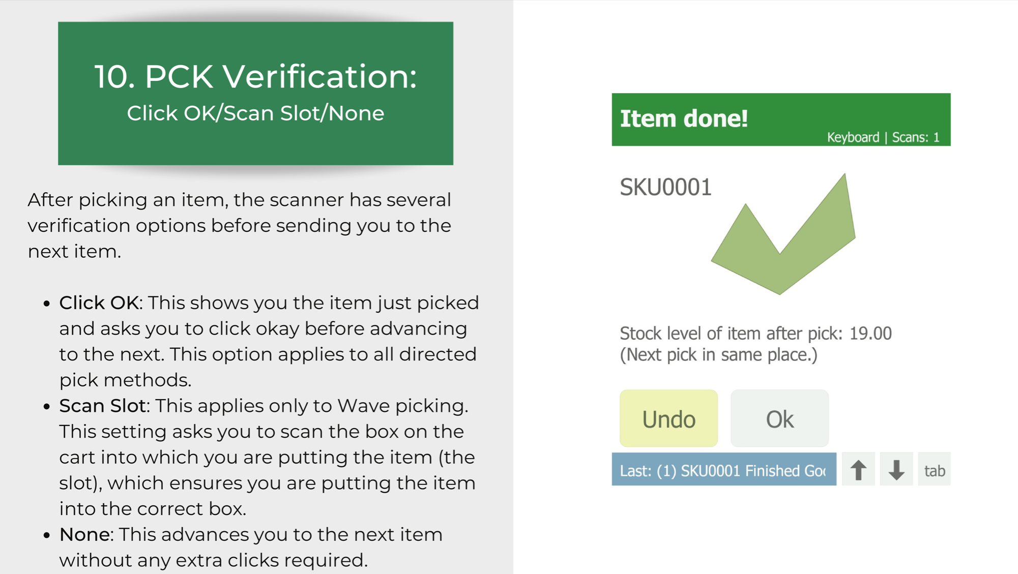Click the 10. PCK Verification title
This screenshot has width=1018, height=574.
pos(255,77)
